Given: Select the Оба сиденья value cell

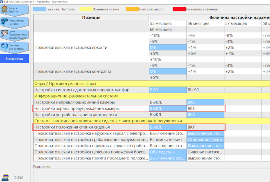Looking at the screenshot, I should click(168, 152).
